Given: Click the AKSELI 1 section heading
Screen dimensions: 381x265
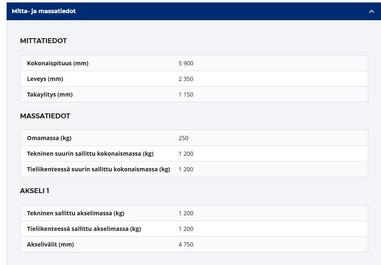Looking at the screenshot, I should tap(35, 191).
